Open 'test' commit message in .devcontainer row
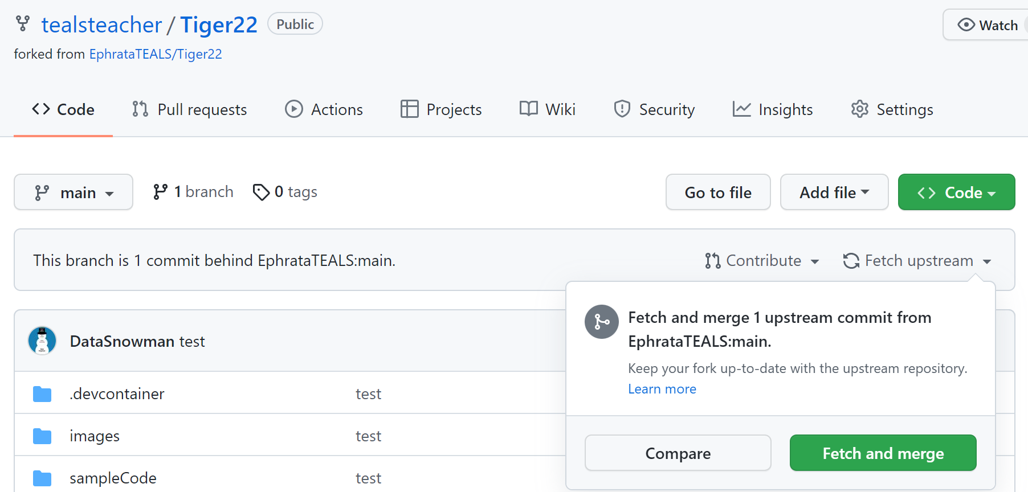 [368, 393]
